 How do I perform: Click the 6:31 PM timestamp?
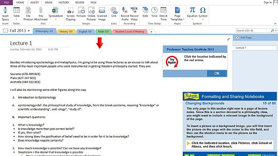tap(53, 49)
